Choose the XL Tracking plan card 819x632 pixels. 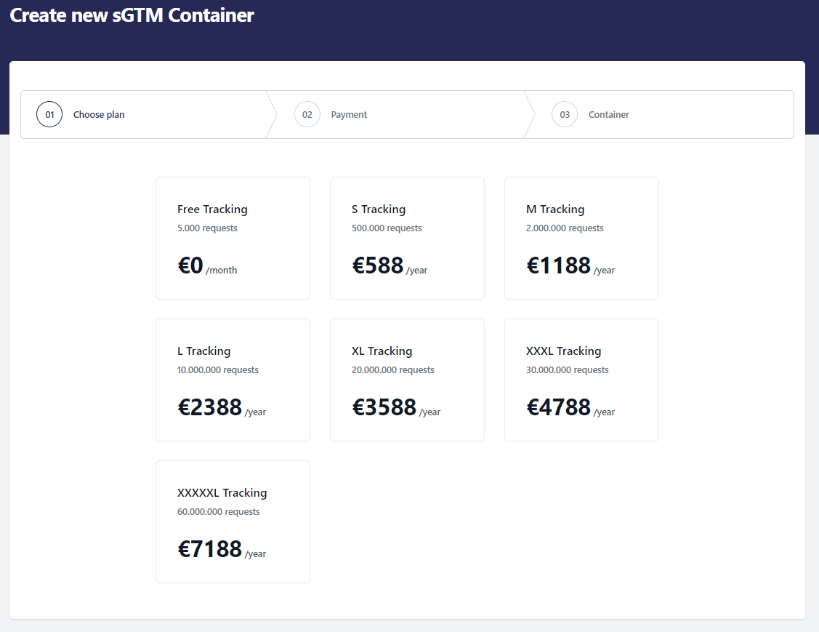407,380
